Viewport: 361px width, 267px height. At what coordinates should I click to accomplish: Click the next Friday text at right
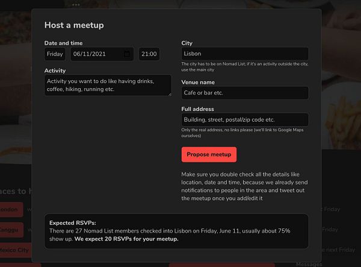(338, 250)
